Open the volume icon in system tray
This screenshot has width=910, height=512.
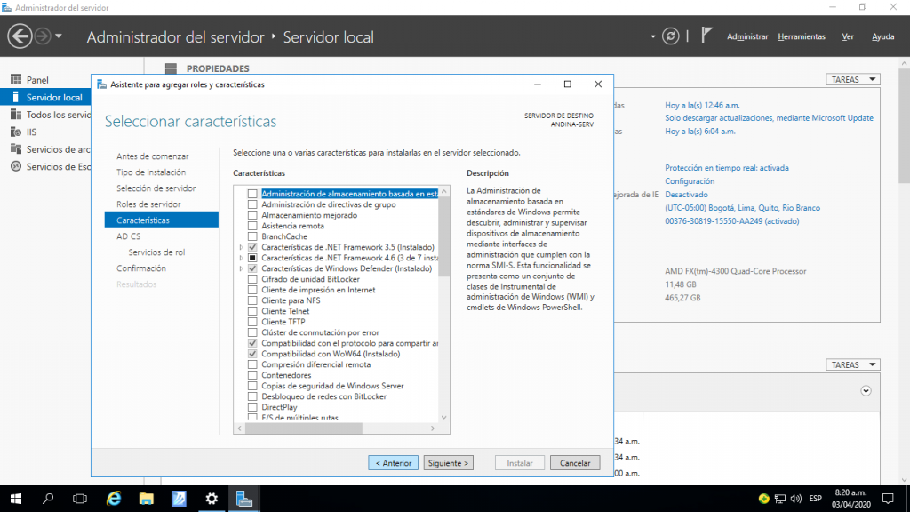(795, 499)
